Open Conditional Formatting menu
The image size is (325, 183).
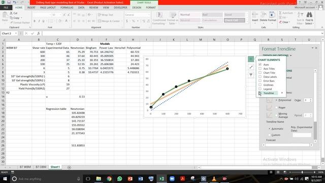coord(159,18)
